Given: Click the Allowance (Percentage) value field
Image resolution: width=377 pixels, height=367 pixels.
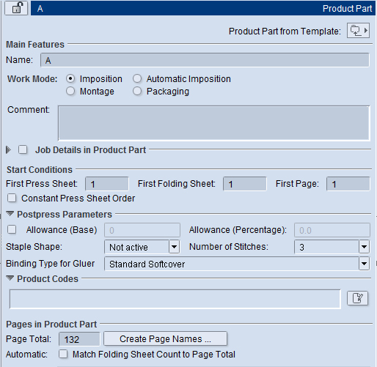Looking at the screenshot, I should [332, 230].
